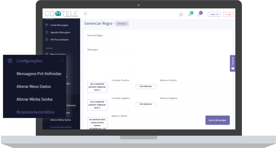Click the Agendar Mensagem clock icon
Viewport: 276px width, 148px height.
point(47,32)
